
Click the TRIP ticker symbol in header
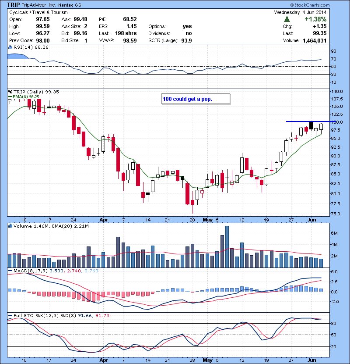14,5
